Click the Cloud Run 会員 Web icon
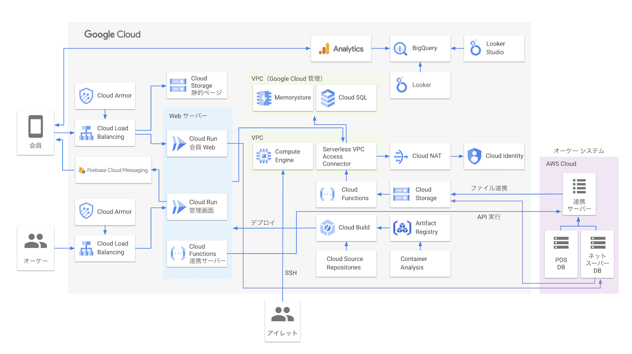The height and width of the screenshot is (354, 632). point(179,143)
